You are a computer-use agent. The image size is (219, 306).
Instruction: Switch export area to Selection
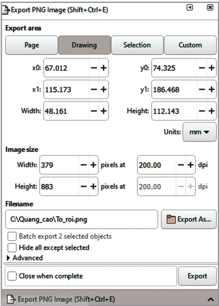coord(137,45)
